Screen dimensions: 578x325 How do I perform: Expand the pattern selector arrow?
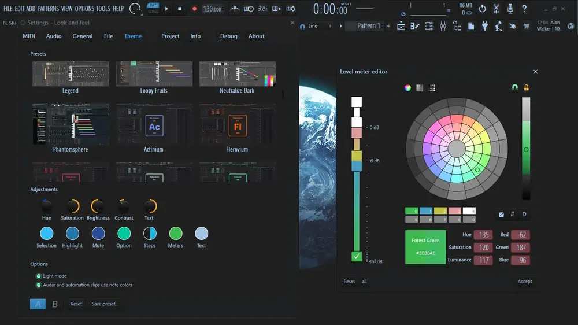(x=341, y=26)
